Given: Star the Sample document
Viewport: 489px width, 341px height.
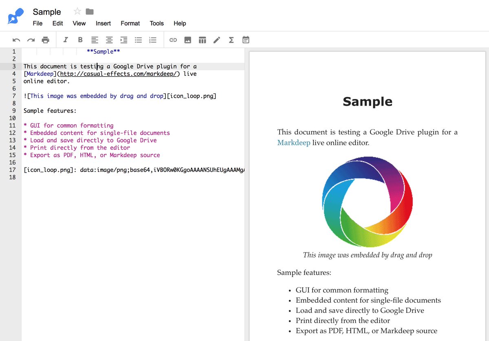Looking at the screenshot, I should (77, 11).
